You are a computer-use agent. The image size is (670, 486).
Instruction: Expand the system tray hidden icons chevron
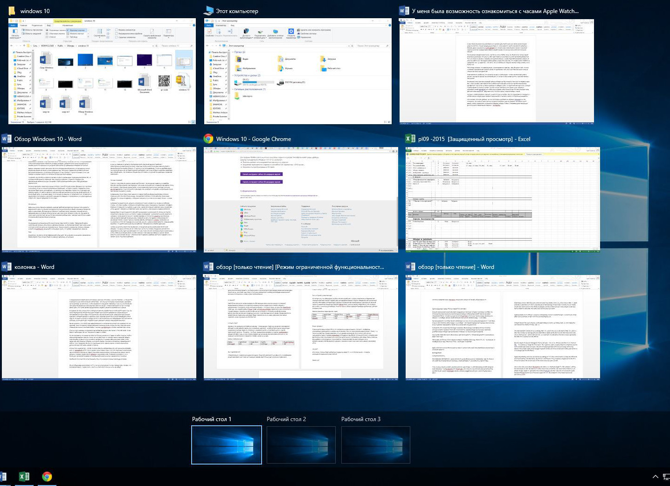[655, 477]
